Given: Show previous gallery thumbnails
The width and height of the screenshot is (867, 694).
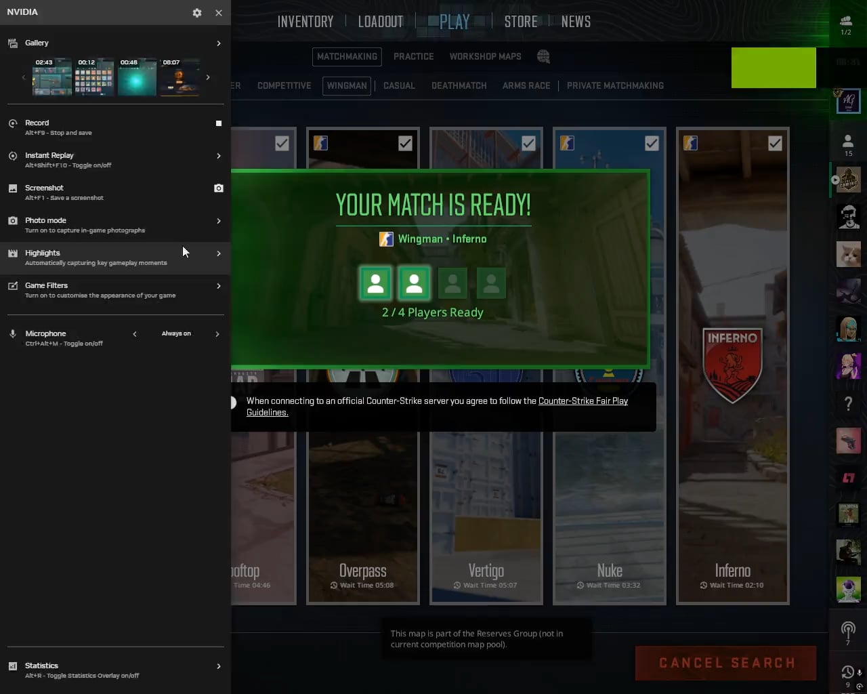Looking at the screenshot, I should click(24, 77).
